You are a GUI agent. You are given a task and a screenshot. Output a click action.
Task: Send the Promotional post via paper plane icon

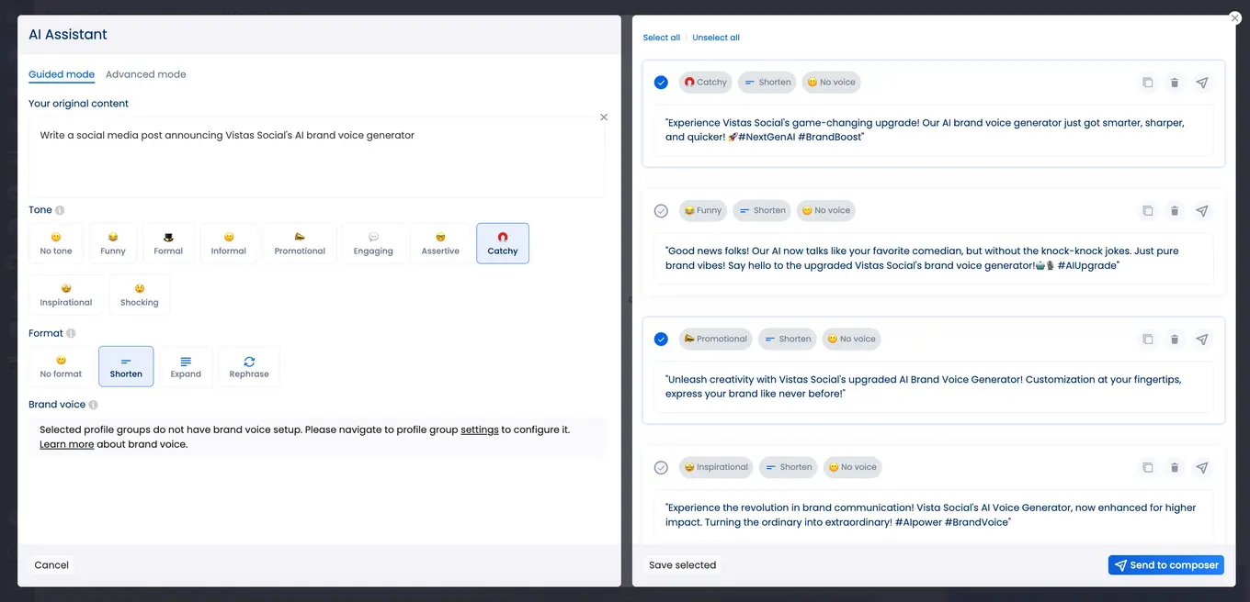coord(1202,340)
